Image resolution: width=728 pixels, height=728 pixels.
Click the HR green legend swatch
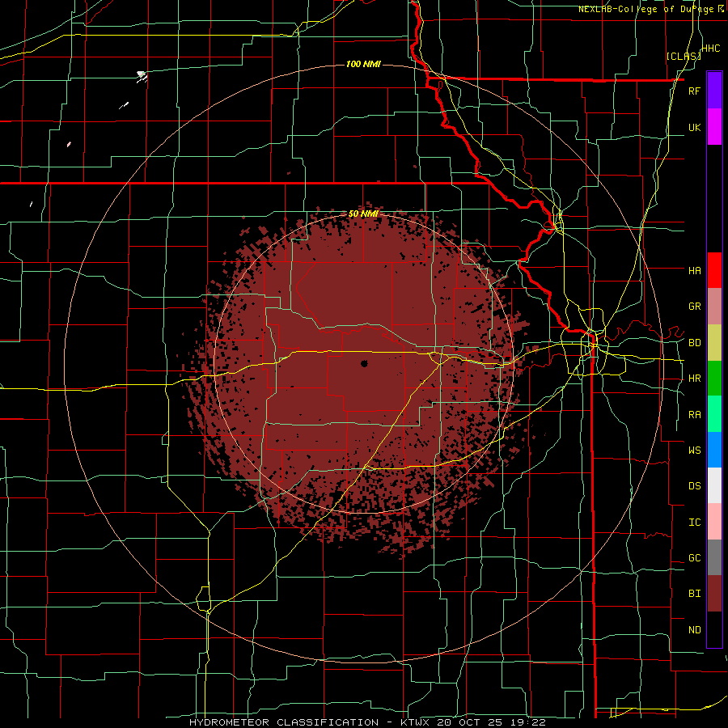click(714, 379)
